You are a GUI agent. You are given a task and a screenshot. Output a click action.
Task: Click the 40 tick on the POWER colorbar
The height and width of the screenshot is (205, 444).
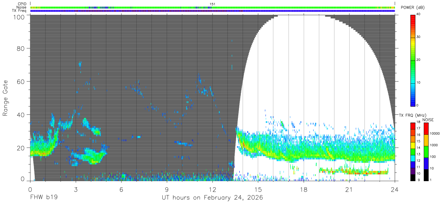[419, 14]
